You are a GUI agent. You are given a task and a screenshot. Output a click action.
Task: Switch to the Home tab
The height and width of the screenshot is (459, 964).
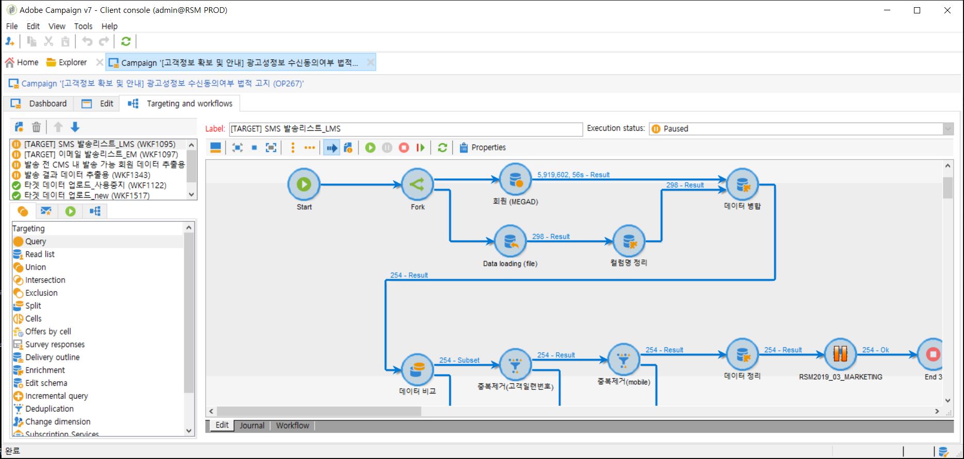22,62
